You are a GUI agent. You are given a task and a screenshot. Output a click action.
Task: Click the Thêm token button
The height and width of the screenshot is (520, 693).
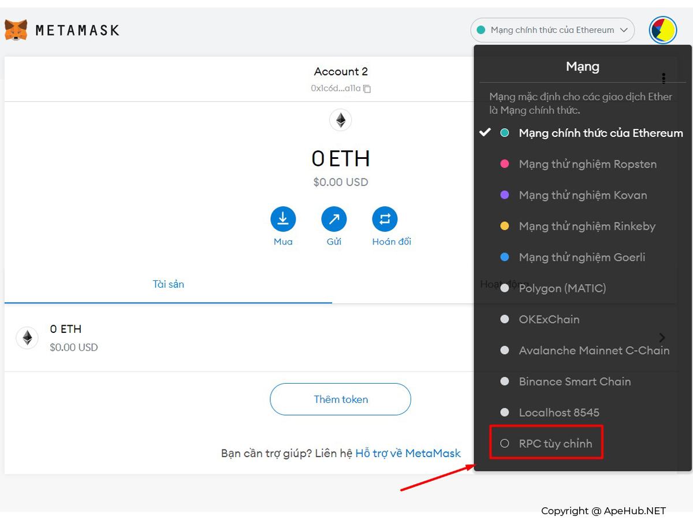click(340, 399)
